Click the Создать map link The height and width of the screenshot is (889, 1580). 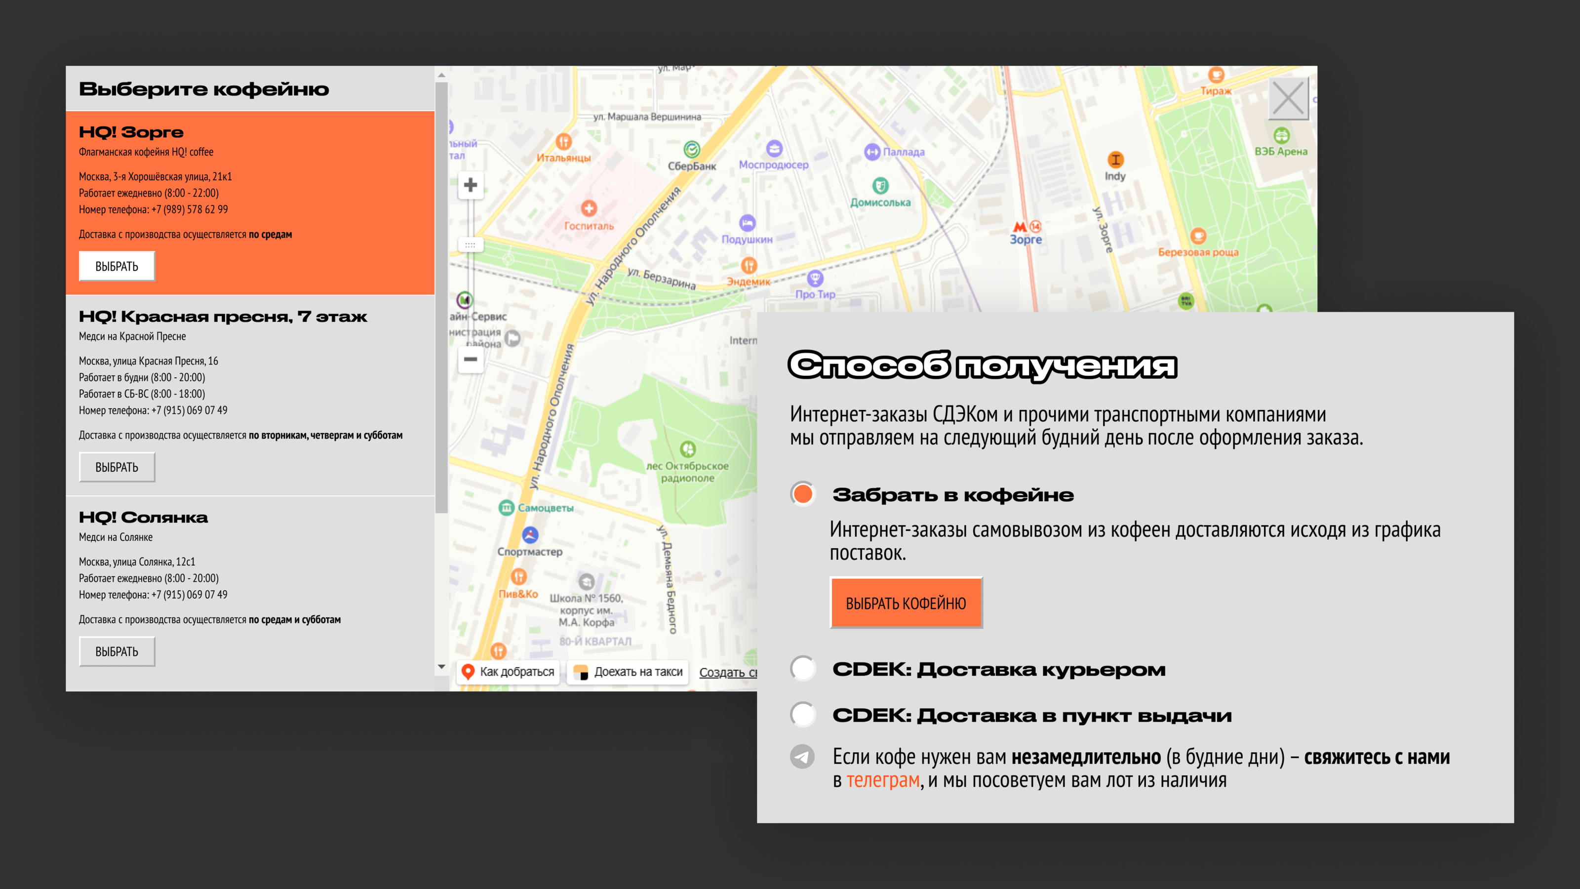pyautogui.click(x=728, y=672)
